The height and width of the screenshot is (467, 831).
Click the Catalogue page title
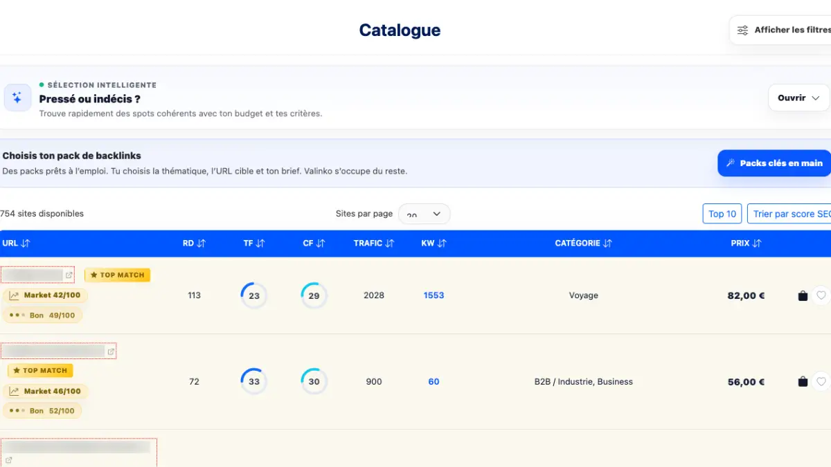point(400,30)
